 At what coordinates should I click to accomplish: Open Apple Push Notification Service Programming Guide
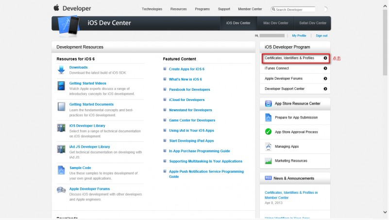(x=206, y=174)
